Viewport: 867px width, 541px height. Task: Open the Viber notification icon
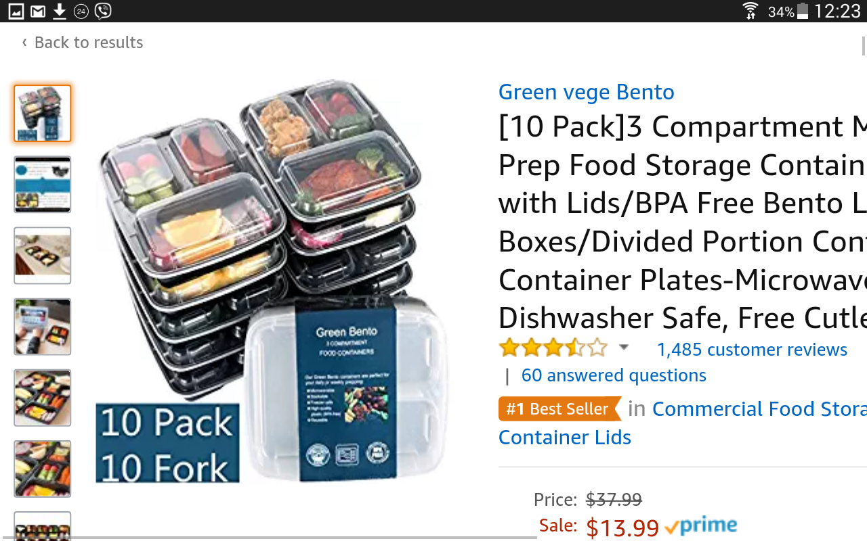(x=103, y=11)
